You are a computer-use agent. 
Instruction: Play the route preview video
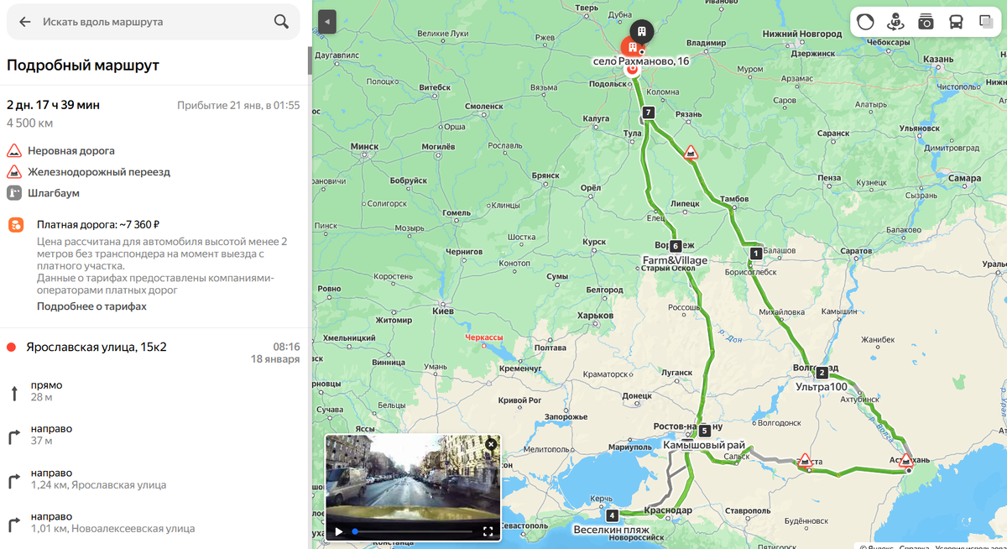coord(339,531)
